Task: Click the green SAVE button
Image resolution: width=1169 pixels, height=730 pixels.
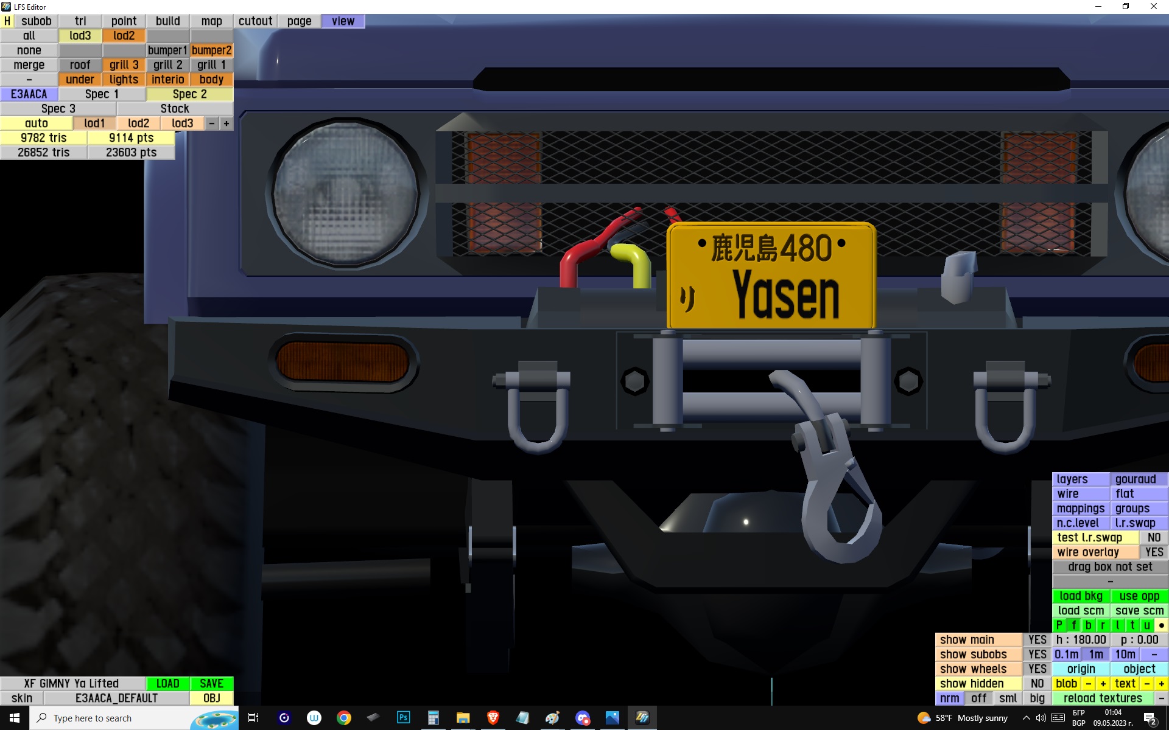Action: 211,684
